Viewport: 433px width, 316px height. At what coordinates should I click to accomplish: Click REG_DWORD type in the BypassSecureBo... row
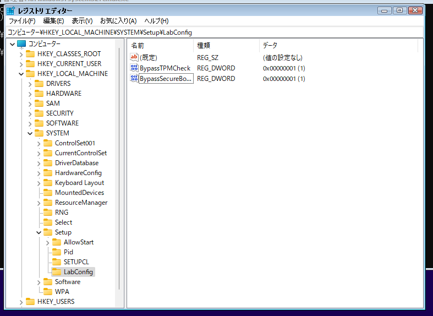coord(216,79)
